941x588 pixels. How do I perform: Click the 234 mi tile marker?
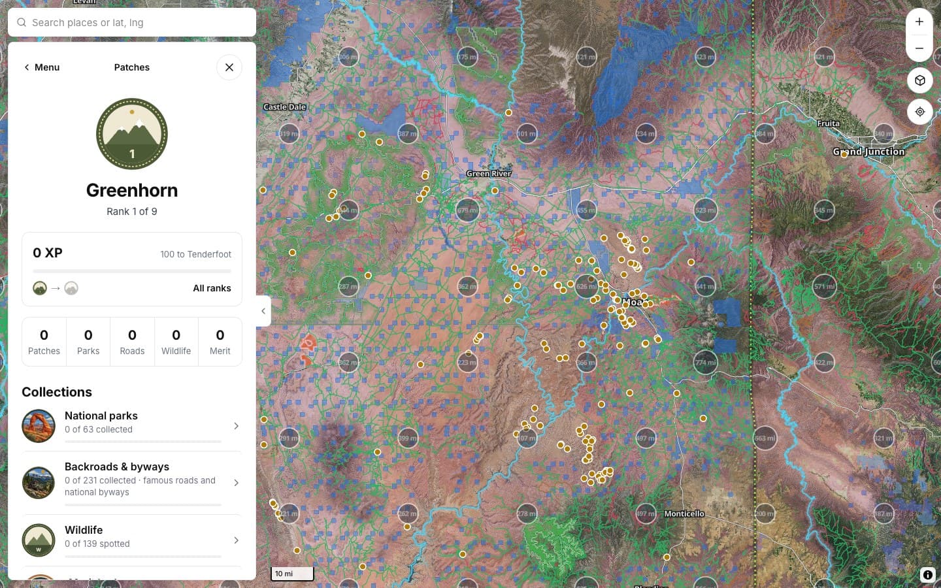point(646,134)
